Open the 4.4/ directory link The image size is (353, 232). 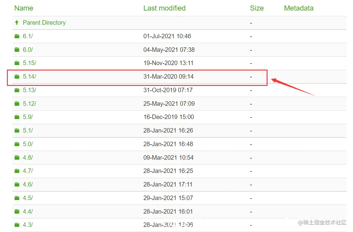pos(28,211)
